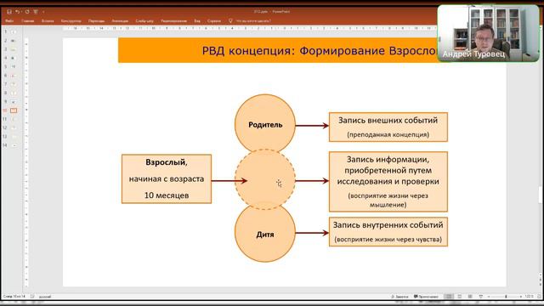Select slide 9 thumbnail in slide panel
544x306 pixels.
(14, 102)
